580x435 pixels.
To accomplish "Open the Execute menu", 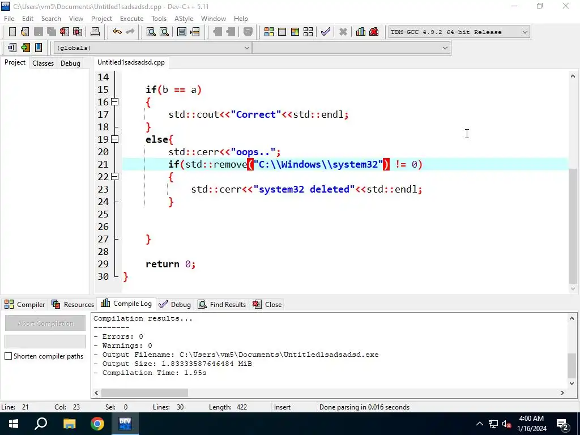I will pyautogui.click(x=131, y=19).
